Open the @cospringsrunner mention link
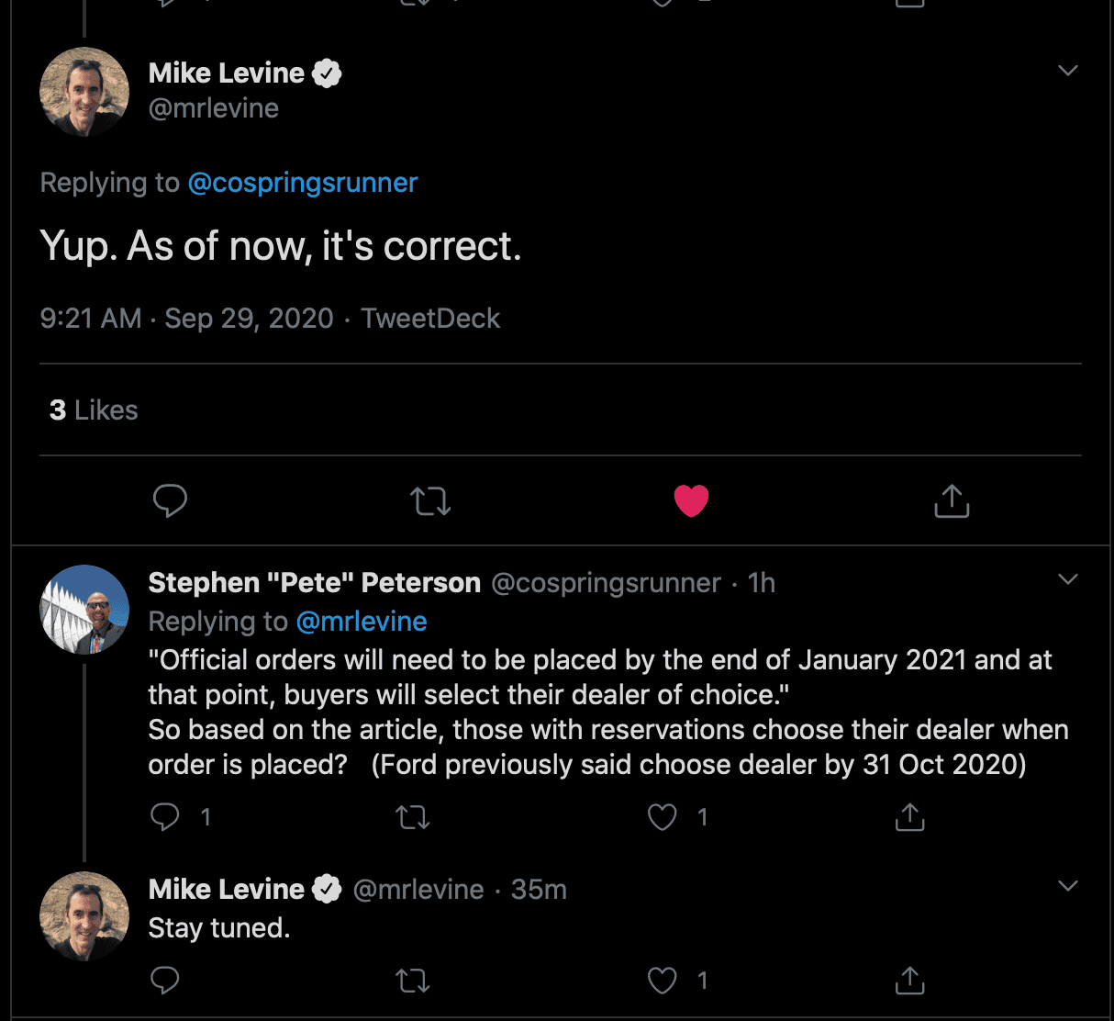The height and width of the screenshot is (1021, 1114). [x=303, y=183]
